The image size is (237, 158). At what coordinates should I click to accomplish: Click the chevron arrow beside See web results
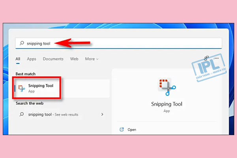coord(102,115)
